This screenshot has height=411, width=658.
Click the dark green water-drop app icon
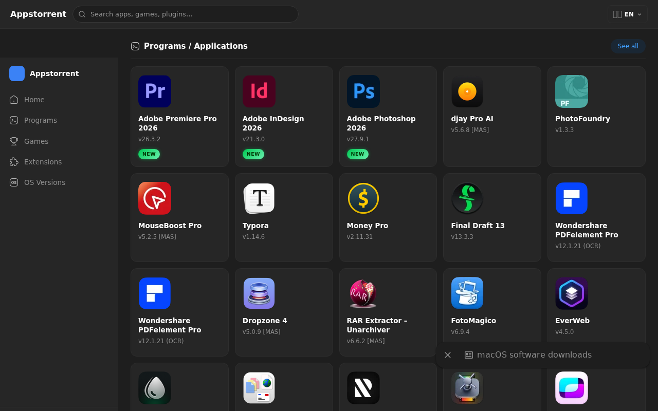(155, 388)
